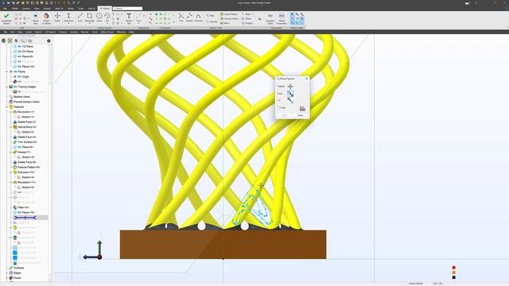Toggle visibility eye of Origin
The height and width of the screenshot is (286, 509).
click(x=19, y=76)
